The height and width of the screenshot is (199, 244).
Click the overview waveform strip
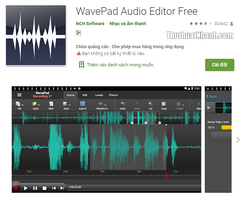106,118
